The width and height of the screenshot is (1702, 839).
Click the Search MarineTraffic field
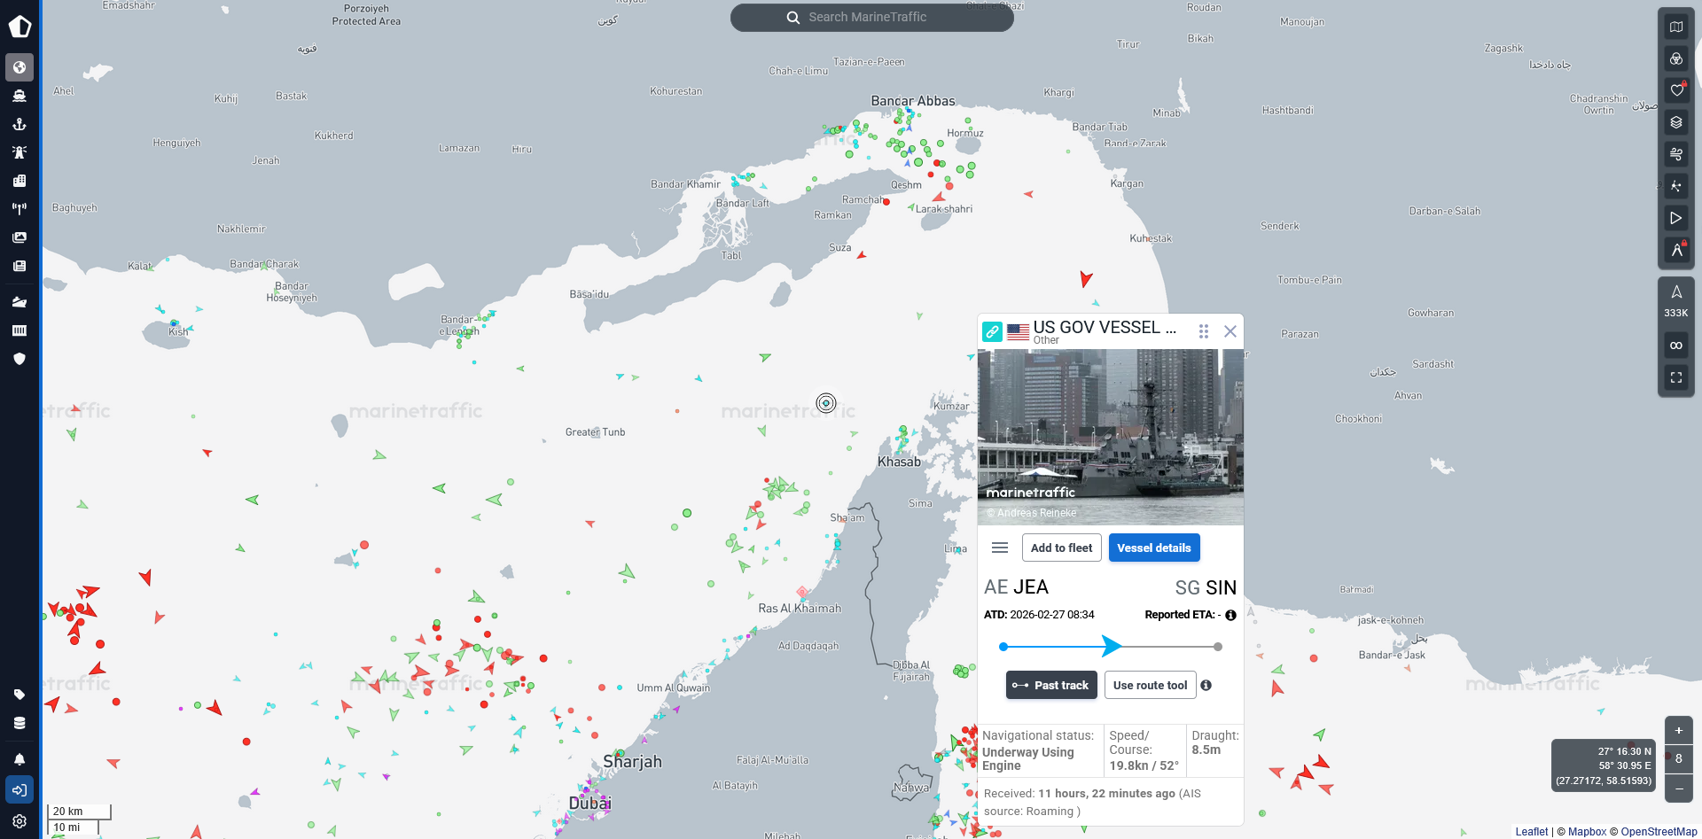coord(872,18)
